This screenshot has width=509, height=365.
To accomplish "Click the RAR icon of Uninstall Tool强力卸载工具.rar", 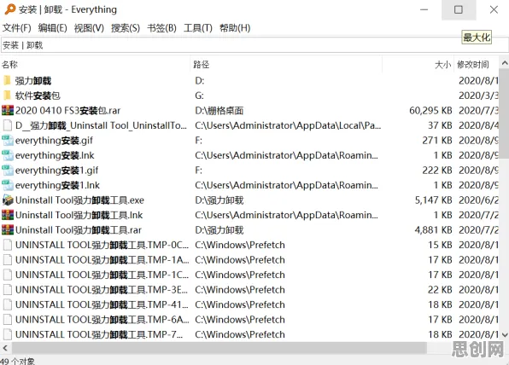I will [8, 229].
